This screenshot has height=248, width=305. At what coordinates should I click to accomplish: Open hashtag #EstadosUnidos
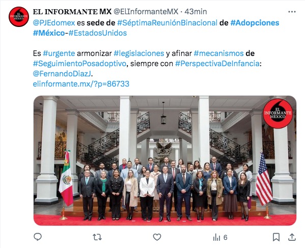tap(98, 33)
